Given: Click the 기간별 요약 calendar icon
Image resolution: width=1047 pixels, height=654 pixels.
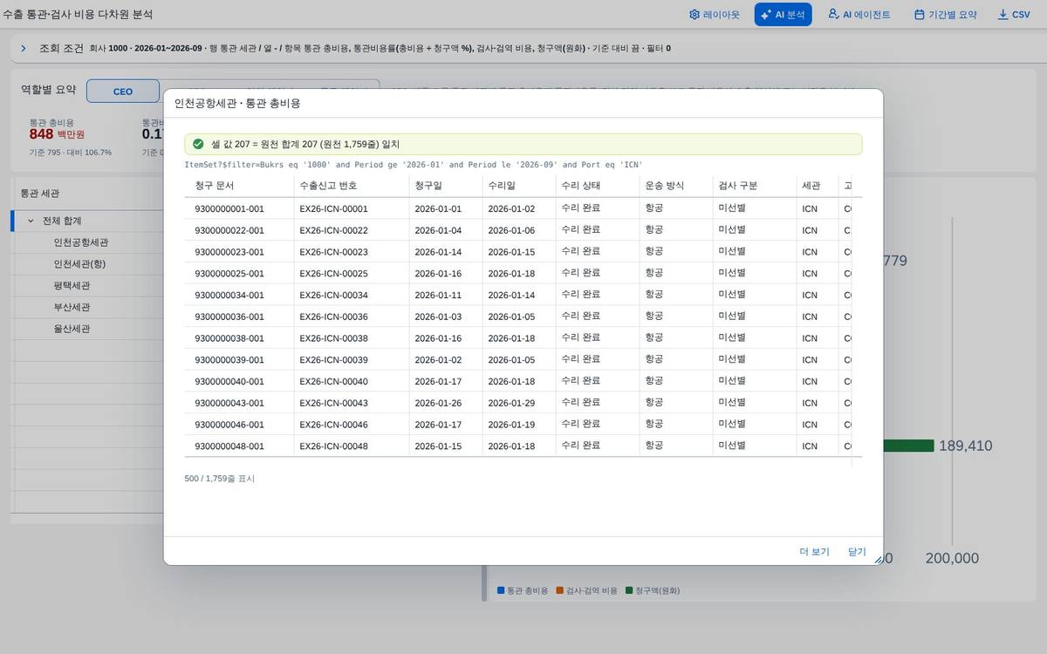Looking at the screenshot, I should click(x=919, y=15).
